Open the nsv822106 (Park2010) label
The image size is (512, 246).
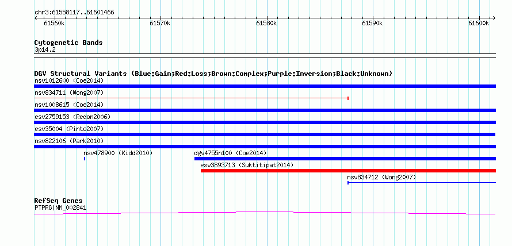69,141
